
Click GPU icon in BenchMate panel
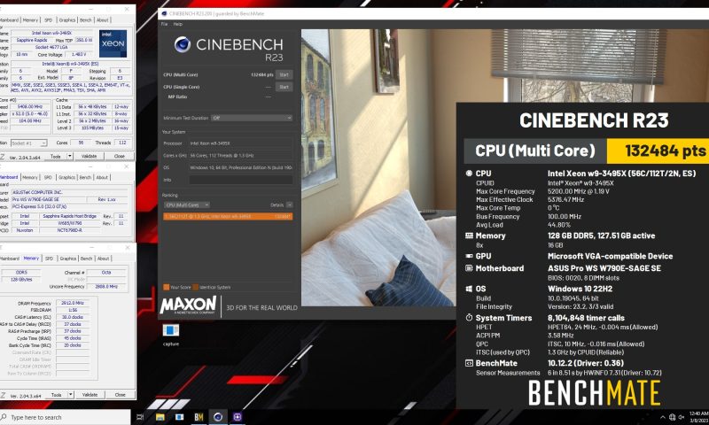(469, 256)
